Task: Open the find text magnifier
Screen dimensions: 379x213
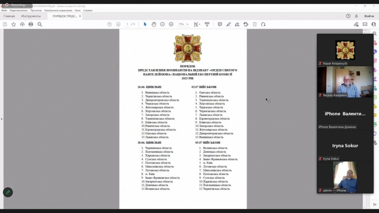Action: coord(40,24)
